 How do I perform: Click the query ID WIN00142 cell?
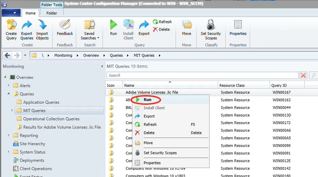click(282, 168)
